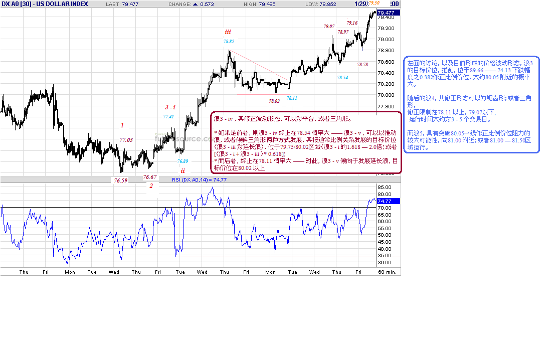Click the 60 min. interval label
558x359 pixels.
(387, 272)
